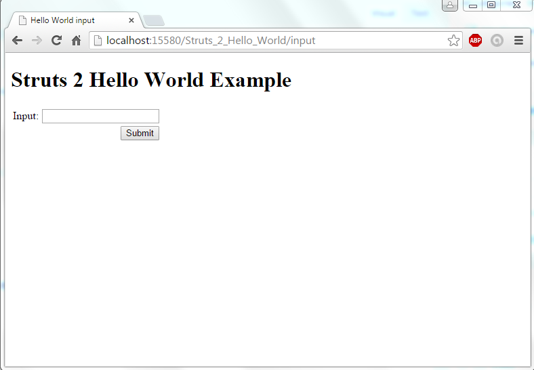Open the user profile button in the title bar
534x370 pixels.
click(450, 5)
